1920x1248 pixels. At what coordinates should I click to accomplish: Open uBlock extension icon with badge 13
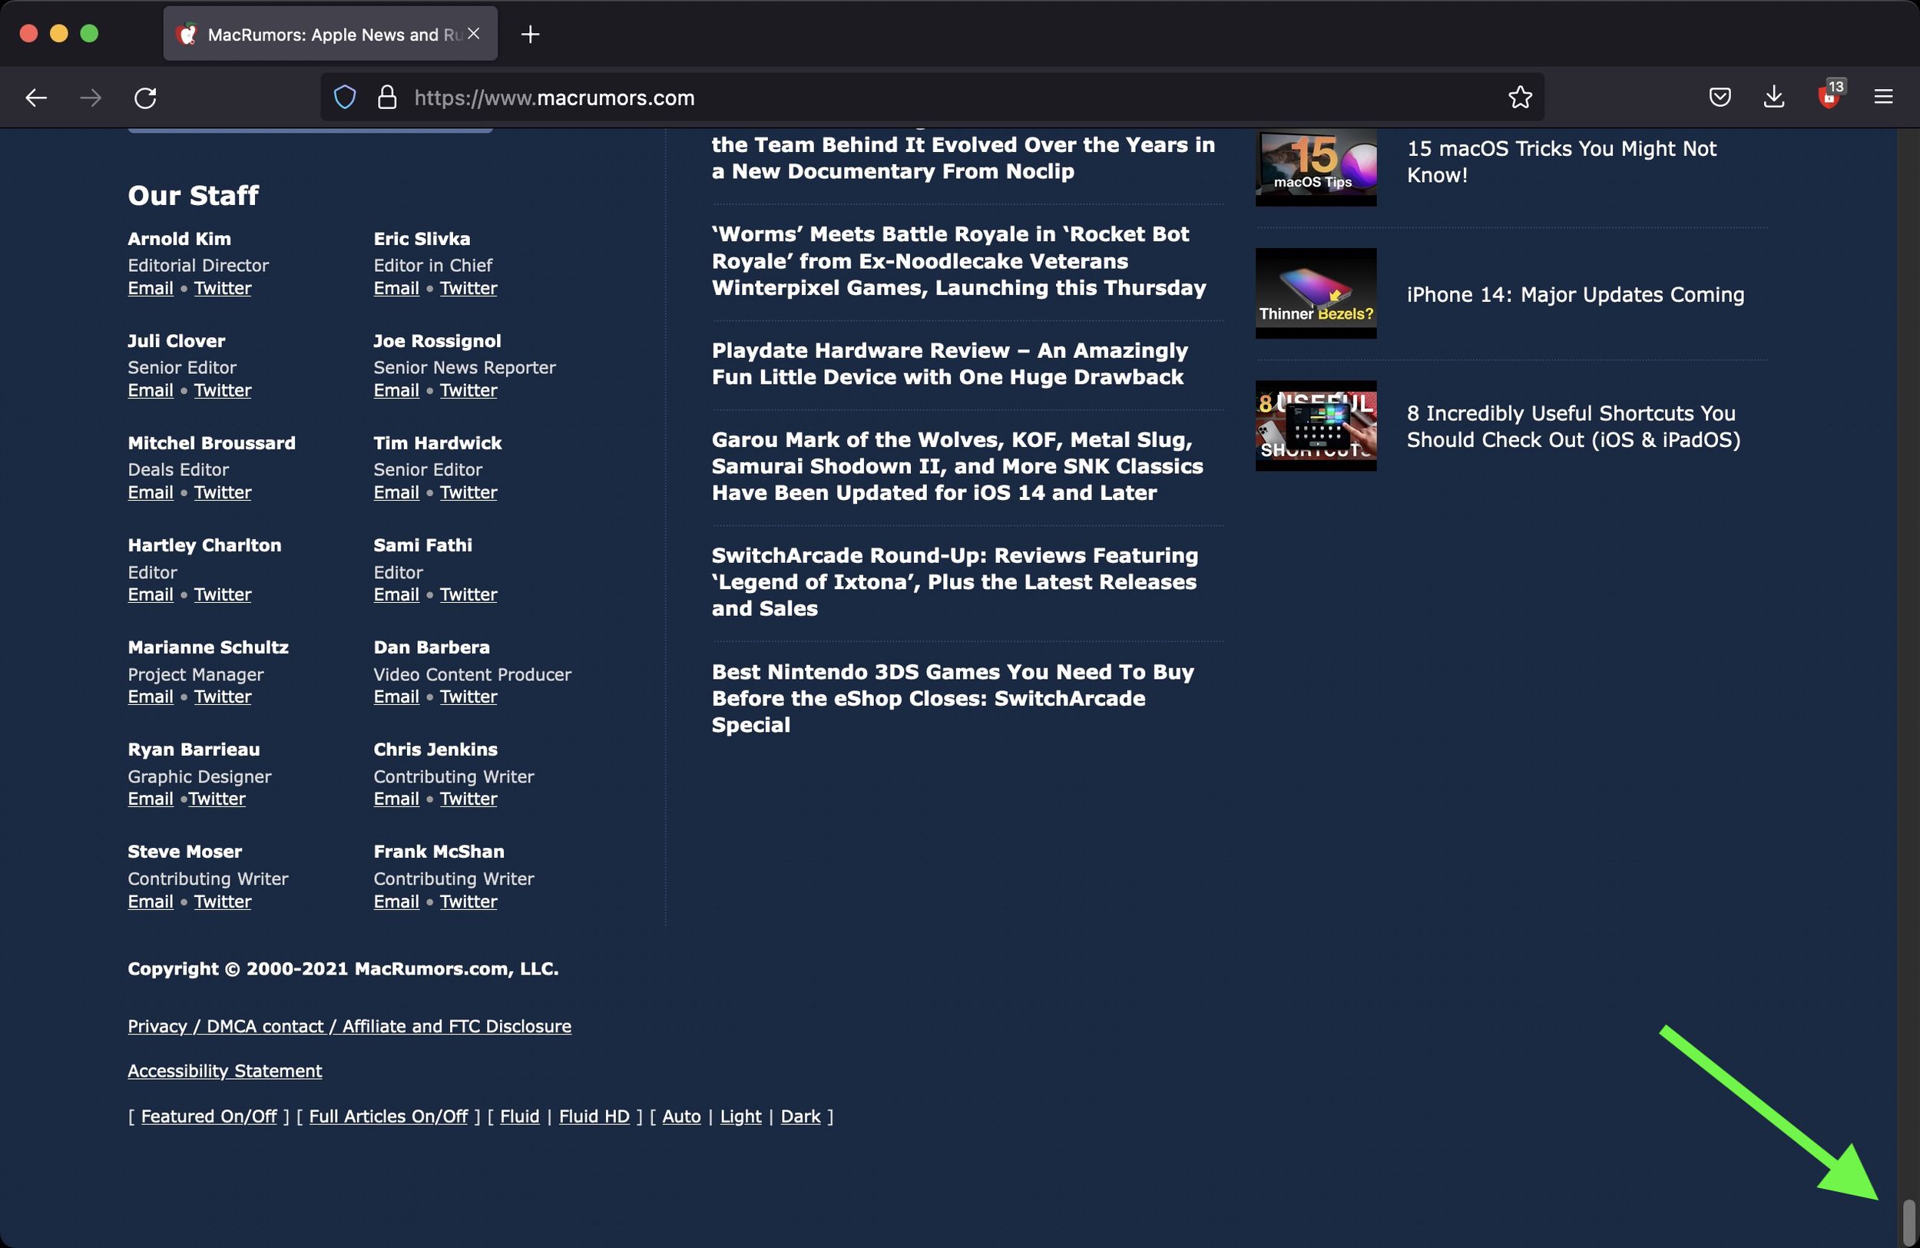tap(1829, 96)
